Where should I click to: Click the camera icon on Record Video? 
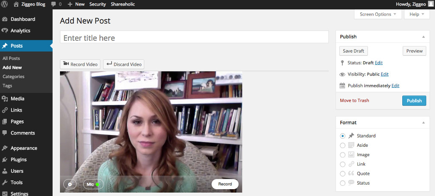[66, 64]
